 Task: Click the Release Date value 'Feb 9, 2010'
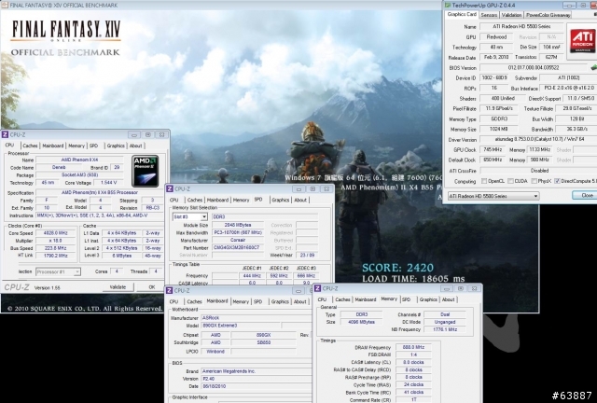tap(496, 57)
